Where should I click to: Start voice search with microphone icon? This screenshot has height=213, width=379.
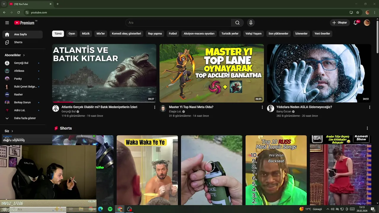click(x=251, y=23)
